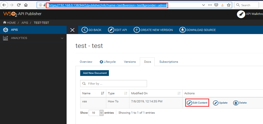Viewport: 263px width, 124px height.
Task: Click the Filter by input field
Action: click(x=114, y=84)
